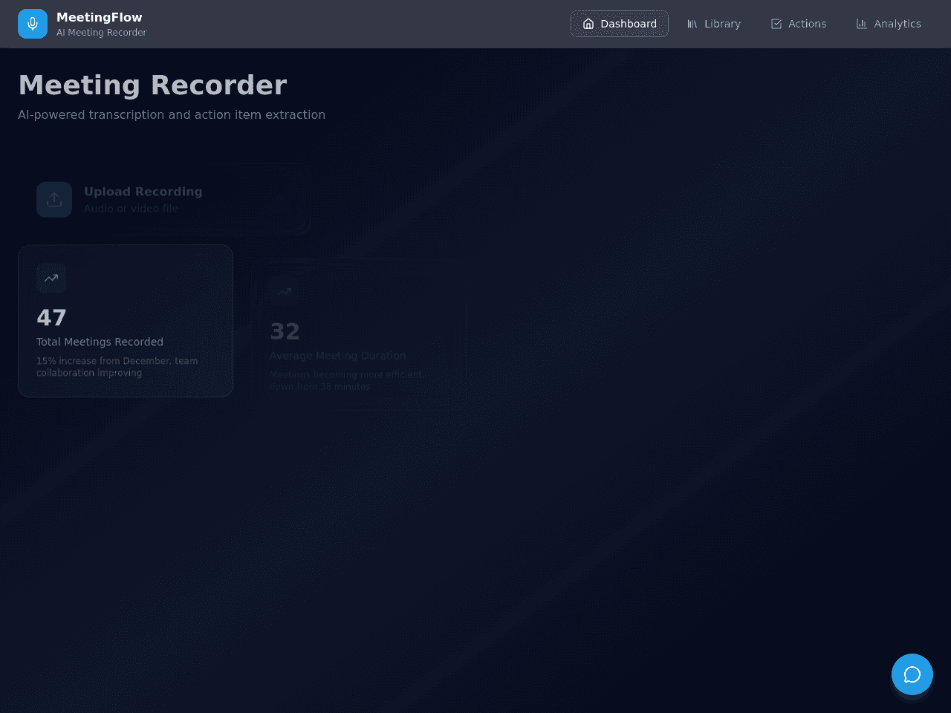Open the Analytics tab
The height and width of the screenshot is (713, 951).
pyautogui.click(x=889, y=24)
